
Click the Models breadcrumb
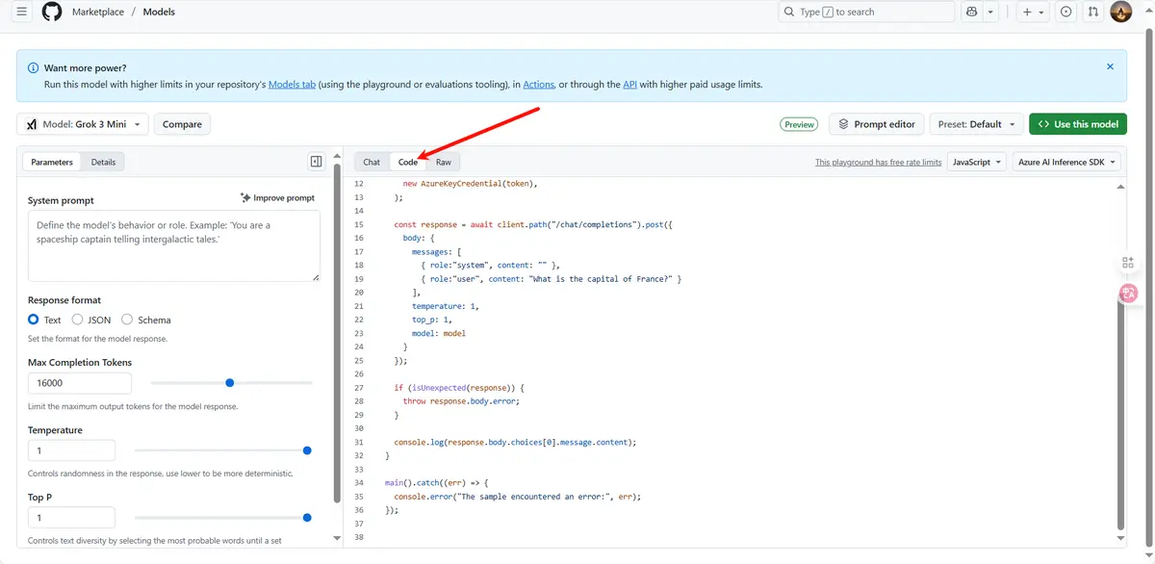(x=159, y=13)
